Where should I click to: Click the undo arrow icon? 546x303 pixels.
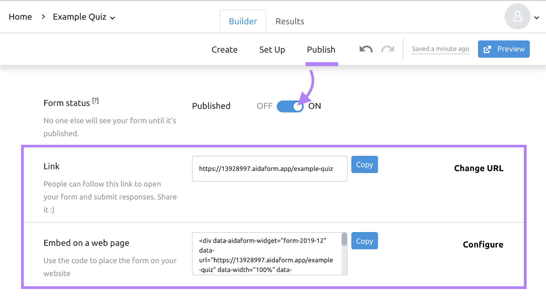click(x=366, y=49)
